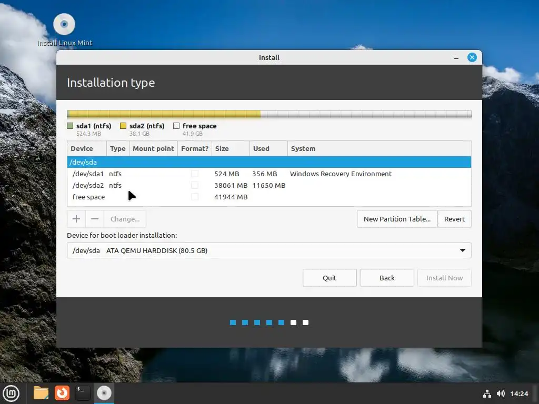Image resolution: width=539 pixels, height=404 pixels.
Task: Click 'Windows Recovery Environment' system text
Action: tap(341, 174)
